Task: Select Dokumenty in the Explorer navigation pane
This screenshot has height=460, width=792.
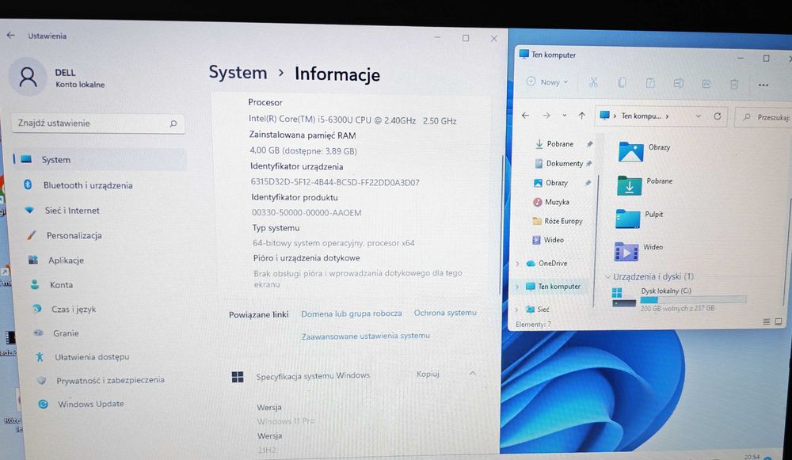Action: click(564, 164)
